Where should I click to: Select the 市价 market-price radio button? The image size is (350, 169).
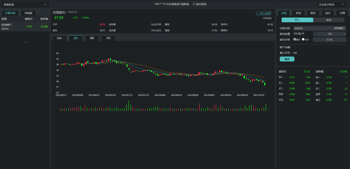303,39
